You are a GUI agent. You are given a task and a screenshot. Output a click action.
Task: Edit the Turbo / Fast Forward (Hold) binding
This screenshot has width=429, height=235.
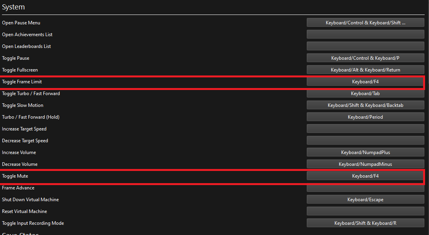(365, 117)
